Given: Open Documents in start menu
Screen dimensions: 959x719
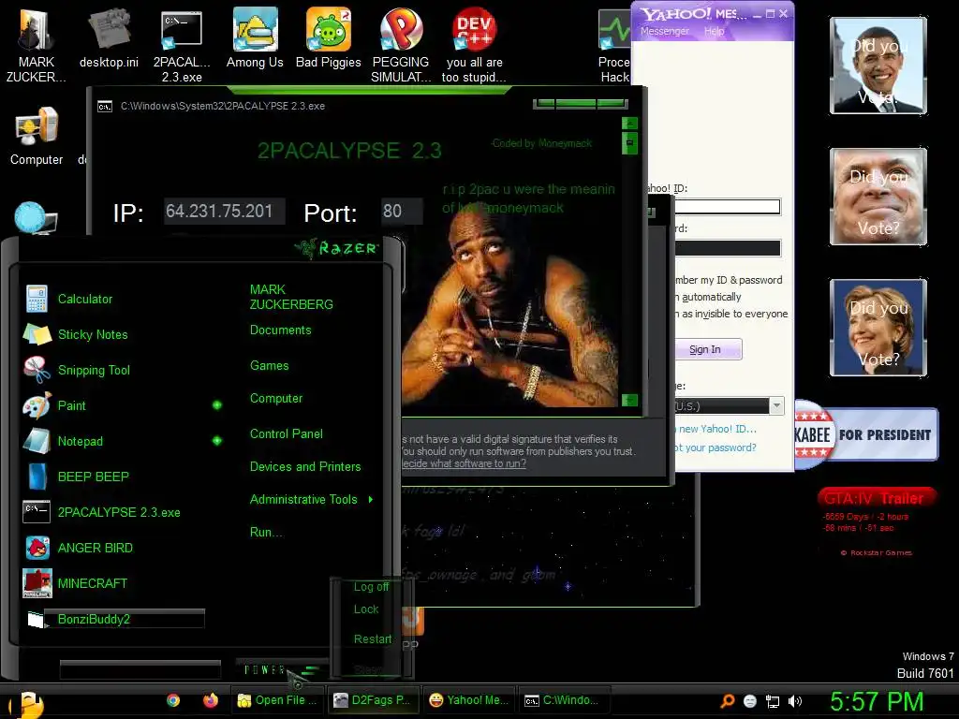Looking at the screenshot, I should tap(281, 330).
